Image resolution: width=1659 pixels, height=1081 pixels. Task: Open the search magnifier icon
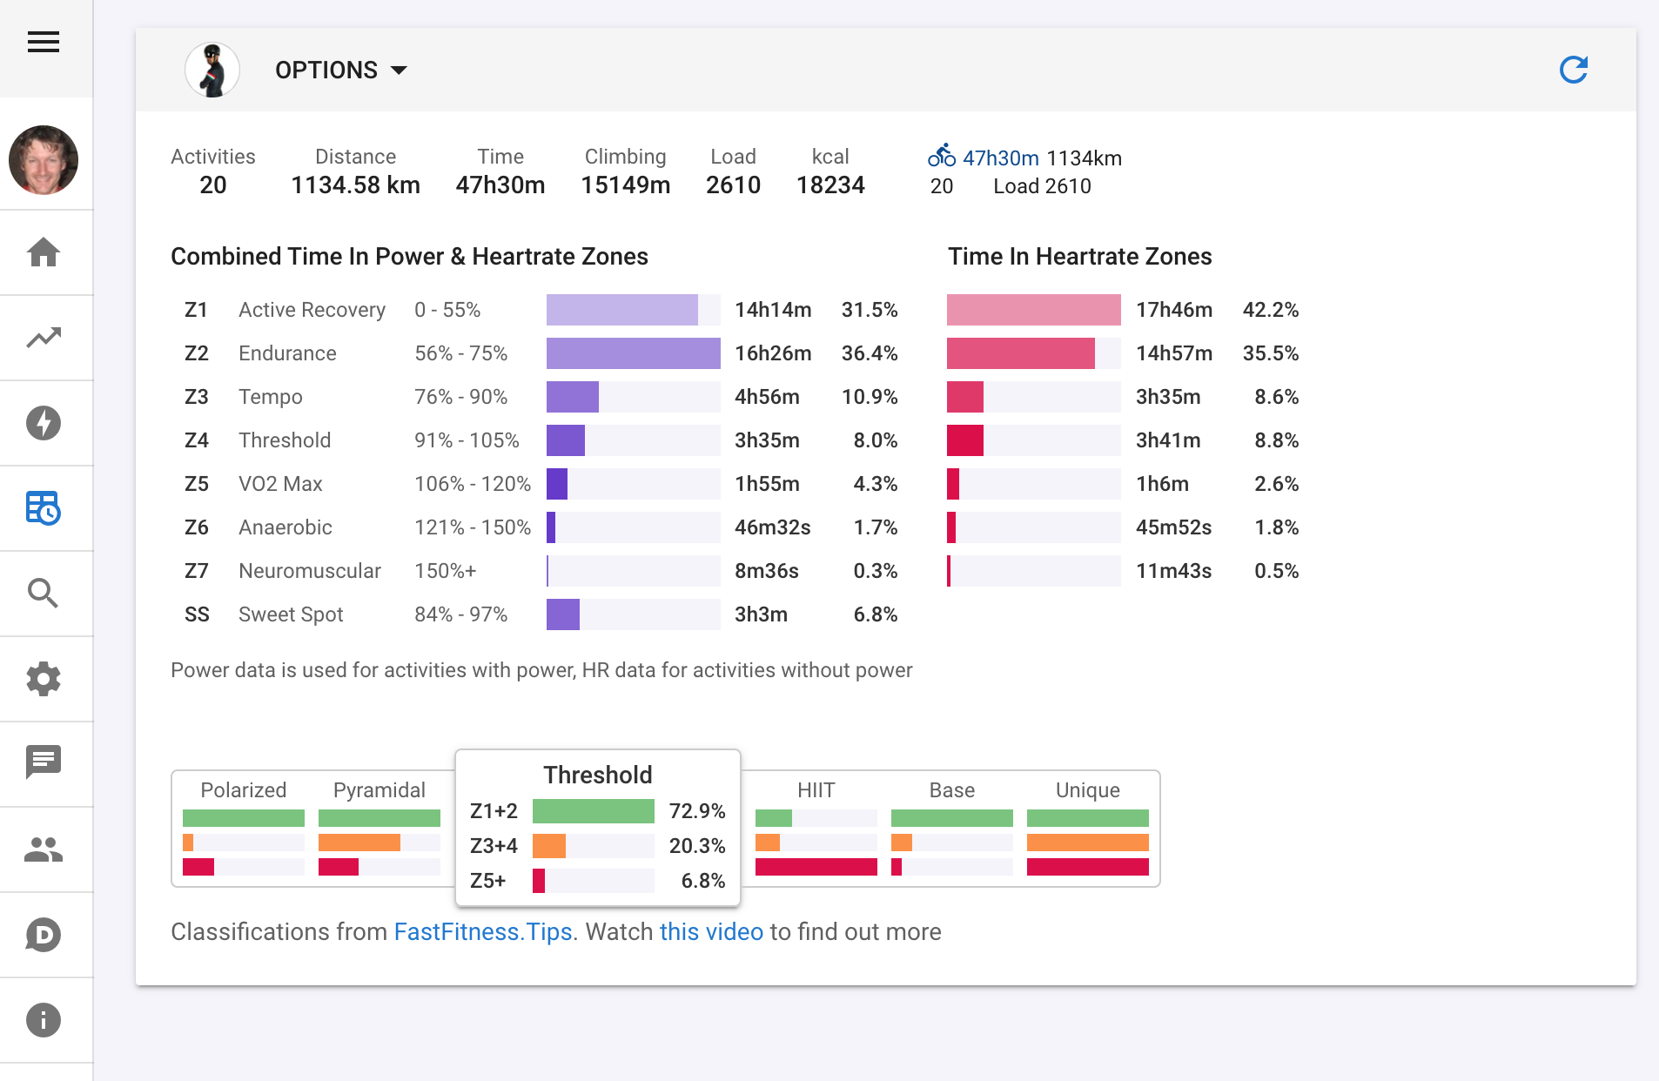point(44,594)
